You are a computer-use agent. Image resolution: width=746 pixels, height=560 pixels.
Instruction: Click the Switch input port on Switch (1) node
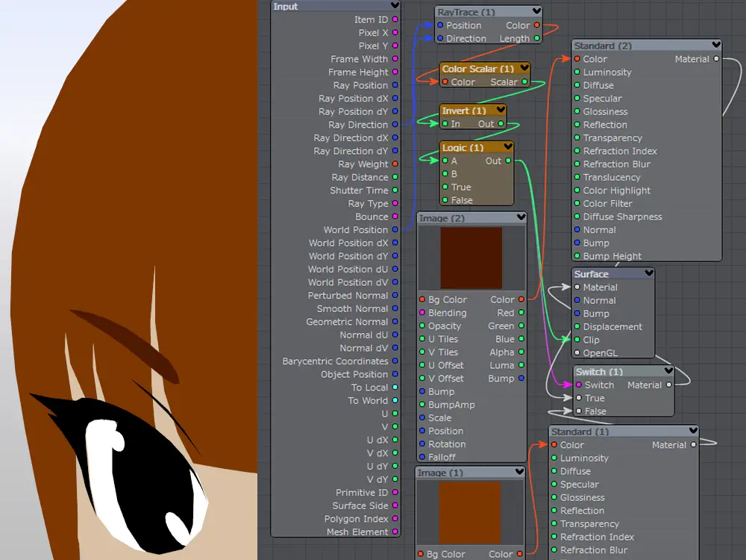pyautogui.click(x=578, y=385)
